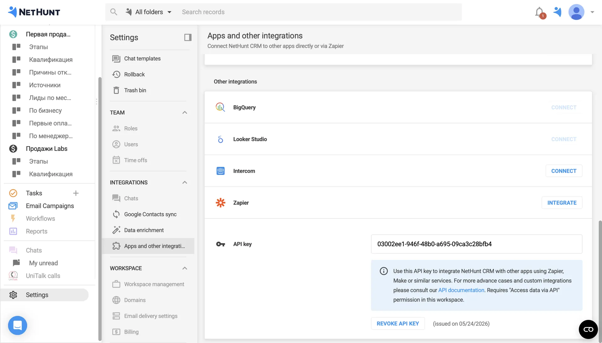Click the BigQuery Connect button
The image size is (602, 343).
(564, 107)
